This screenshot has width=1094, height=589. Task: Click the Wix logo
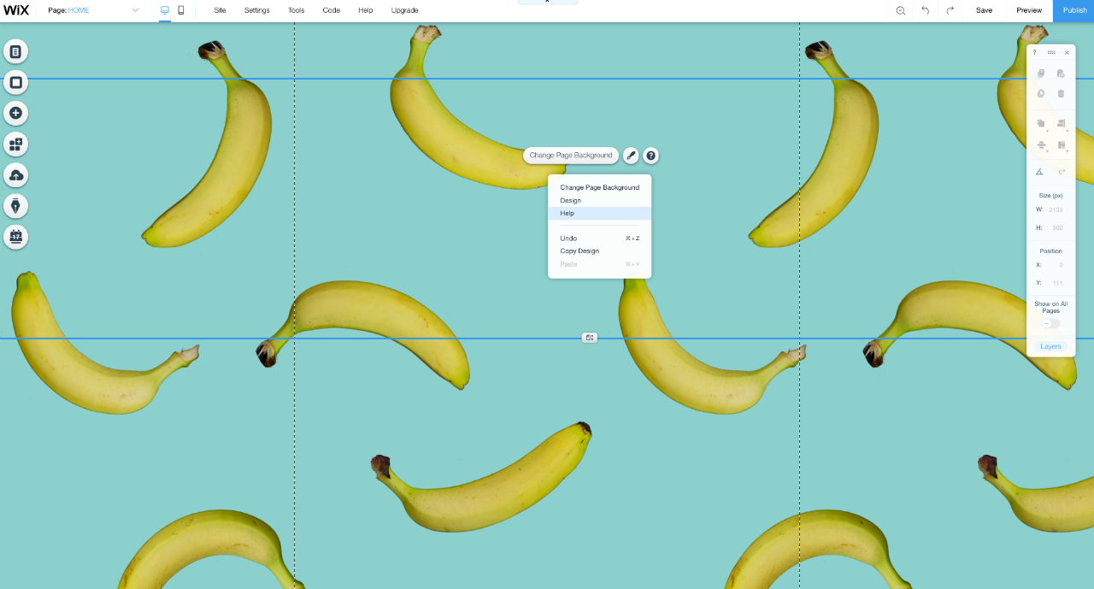click(16, 10)
